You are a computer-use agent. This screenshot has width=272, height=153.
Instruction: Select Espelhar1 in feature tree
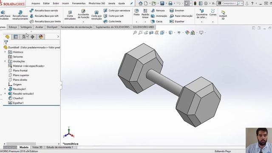coord(16,103)
